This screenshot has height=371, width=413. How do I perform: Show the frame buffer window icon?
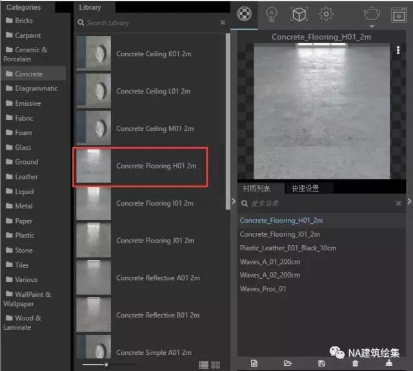[398, 14]
